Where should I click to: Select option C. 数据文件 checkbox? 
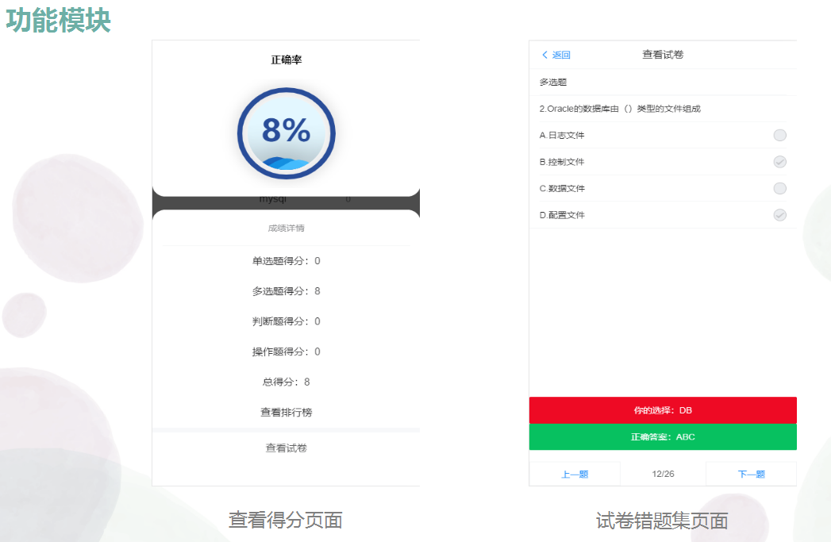(779, 189)
